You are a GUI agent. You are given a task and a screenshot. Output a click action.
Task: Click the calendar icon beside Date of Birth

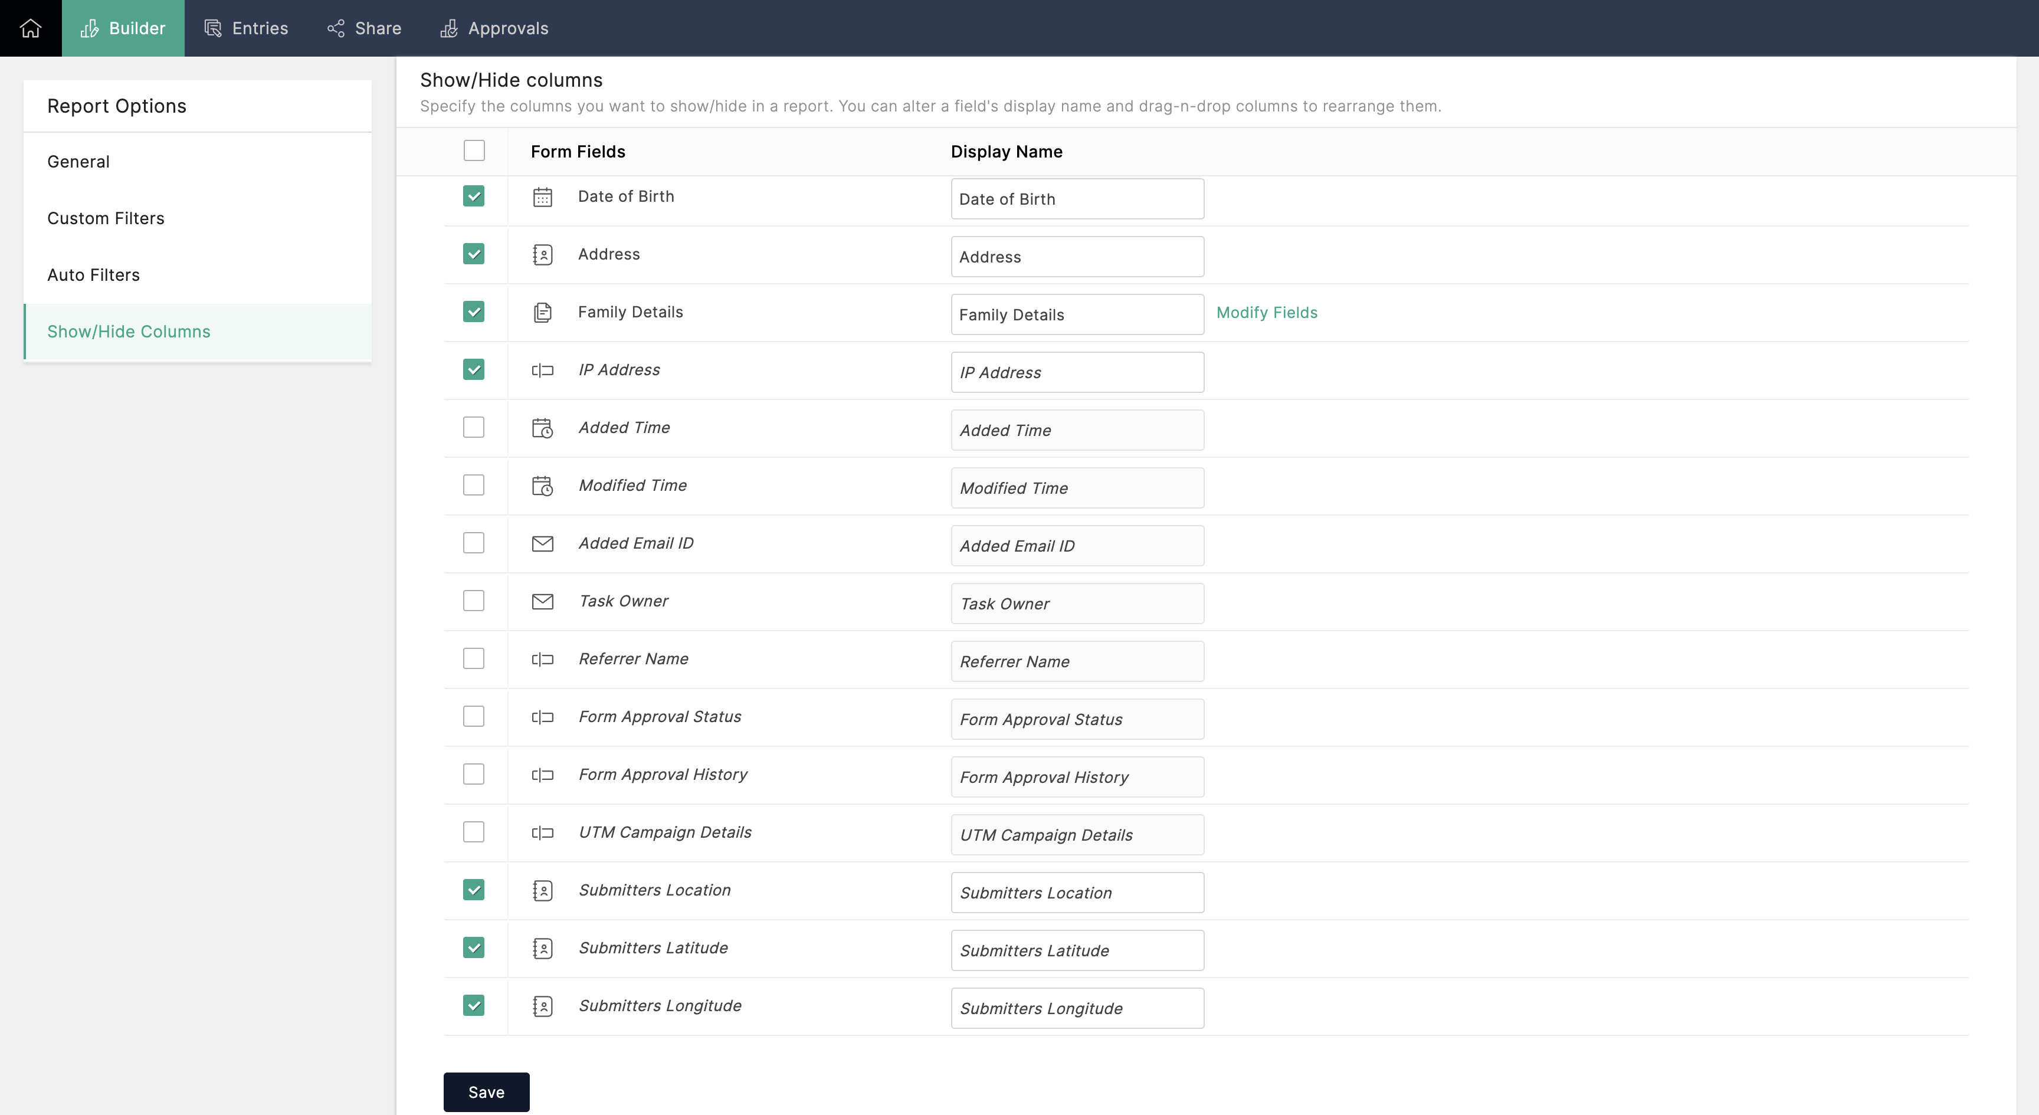point(542,197)
